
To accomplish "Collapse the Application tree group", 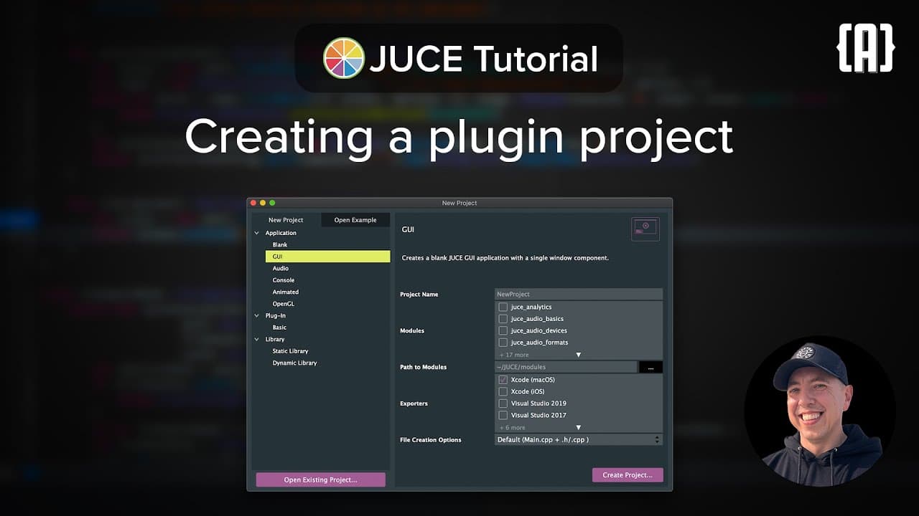I will pos(257,233).
